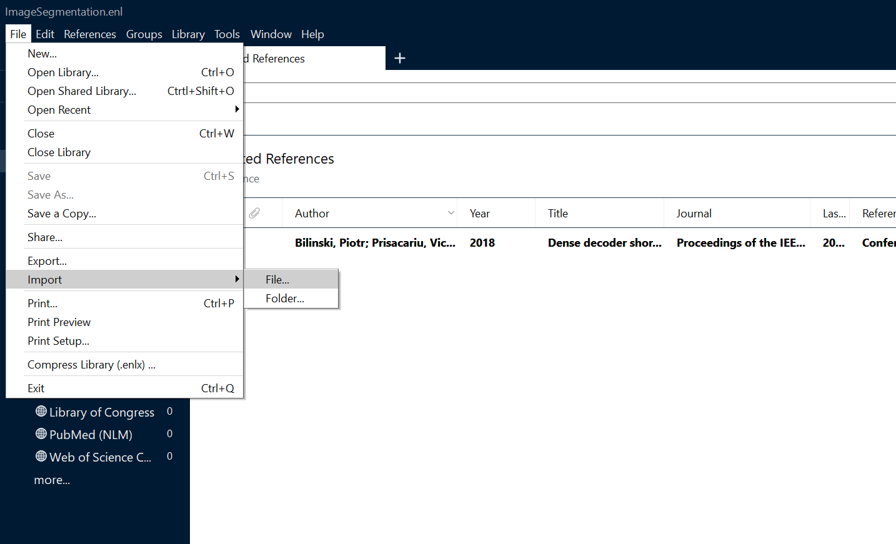This screenshot has height=544, width=896.
Task: Open the Help menu
Action: [x=312, y=34]
